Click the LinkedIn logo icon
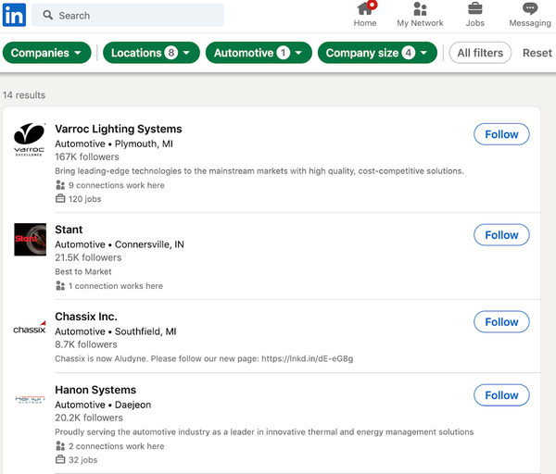The image size is (556, 474). 14,15
